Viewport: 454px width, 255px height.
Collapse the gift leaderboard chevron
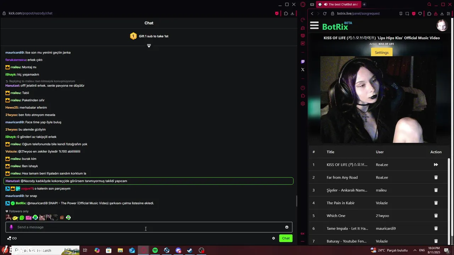tap(149, 46)
